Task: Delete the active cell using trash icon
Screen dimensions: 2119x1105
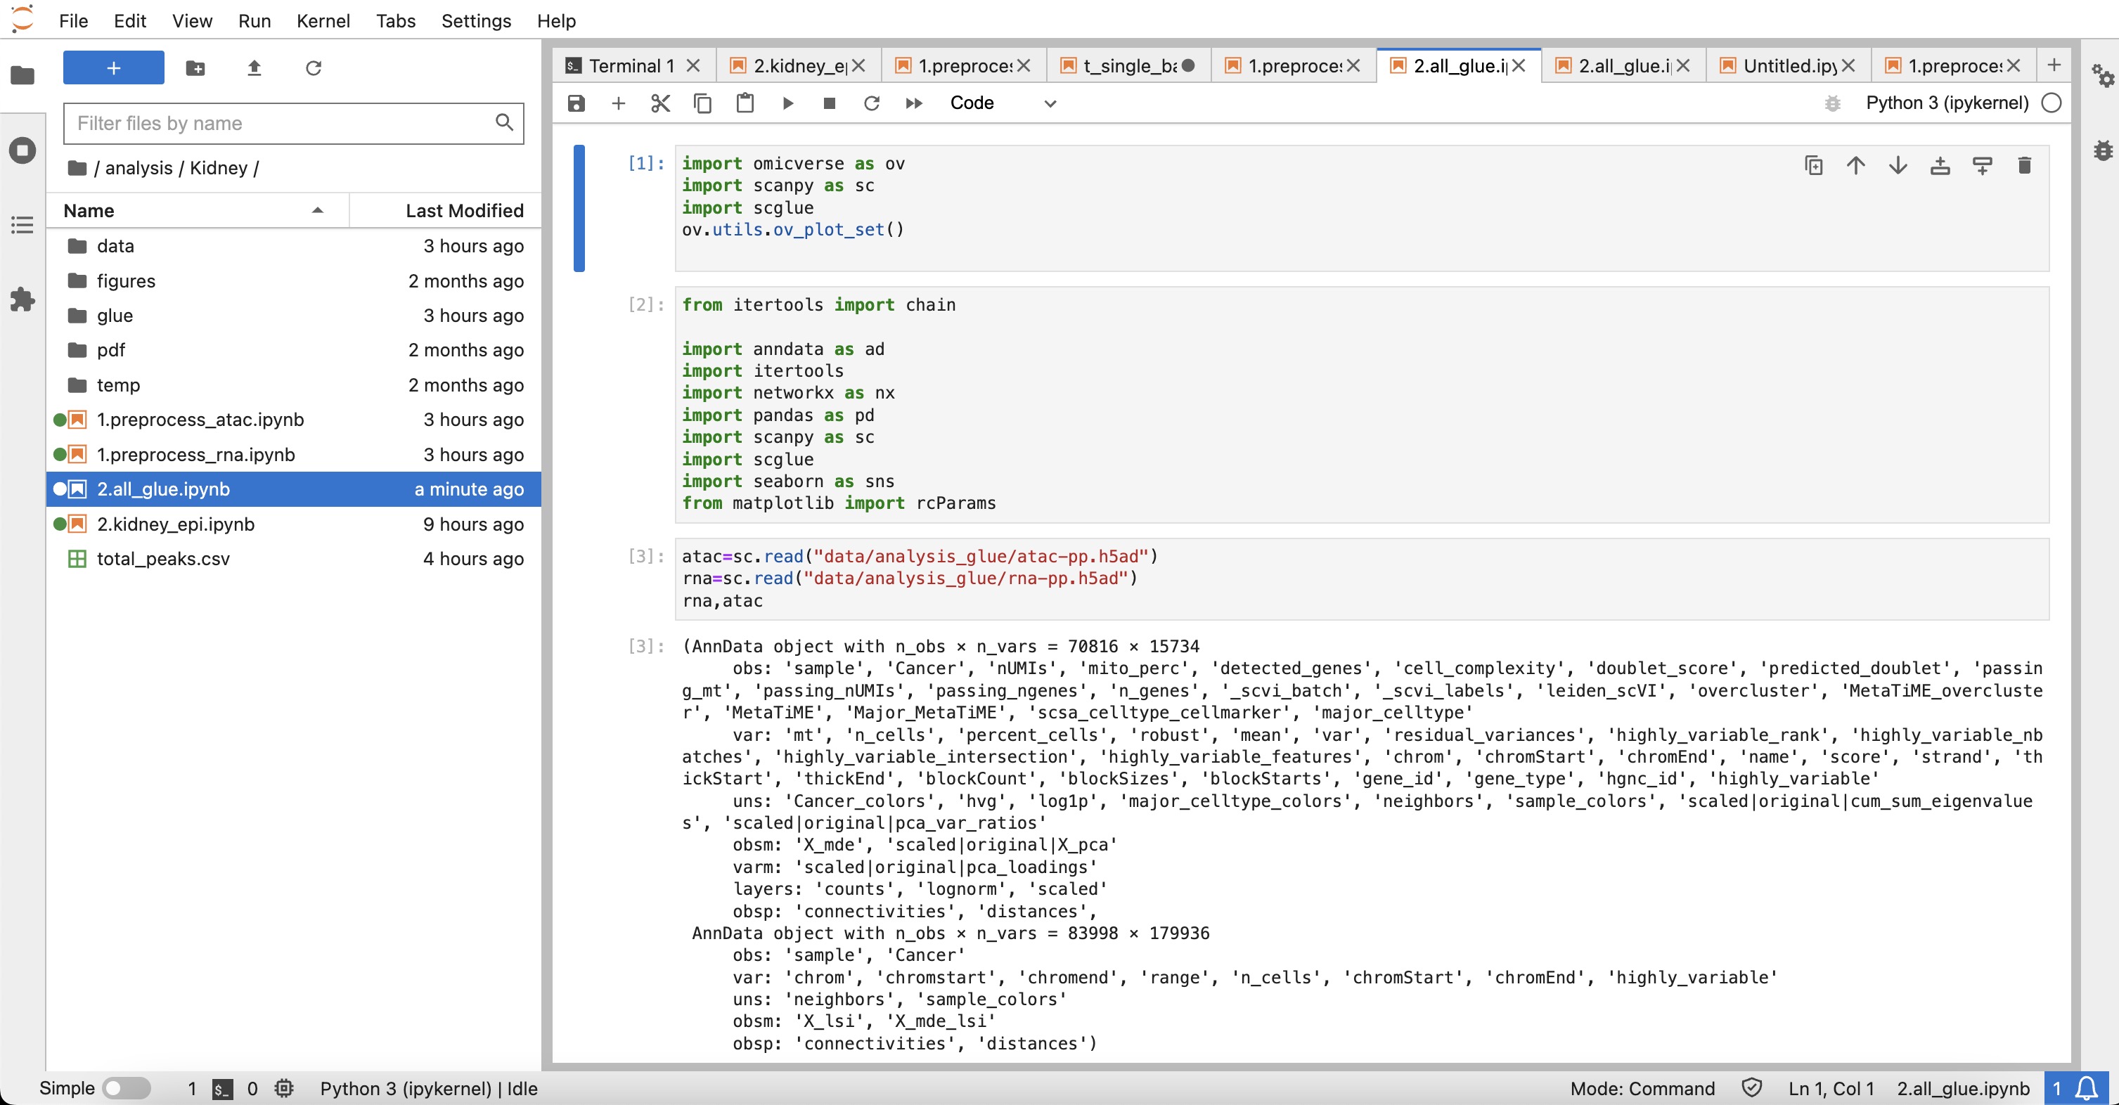Action: click(2024, 164)
